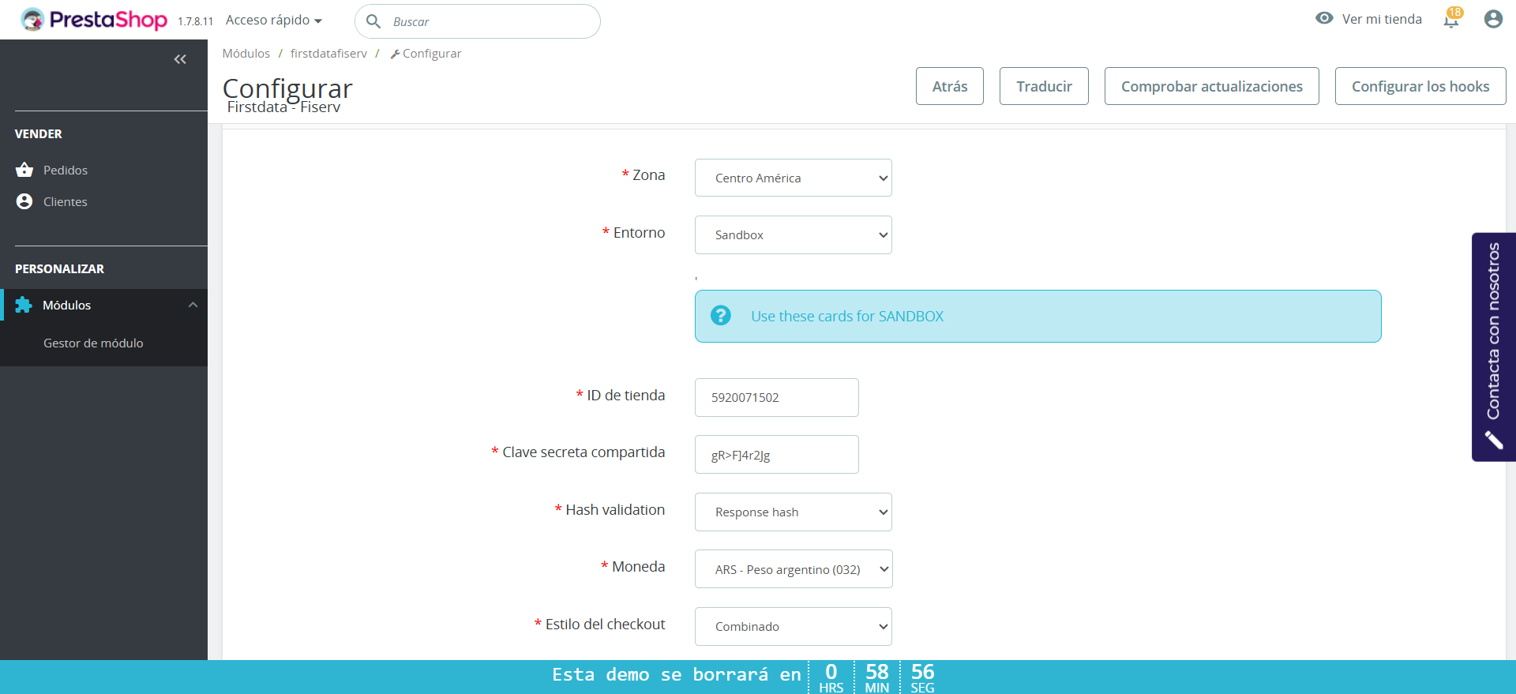The image size is (1516, 694).
Task: Click the Zona field label
Action: point(649,175)
